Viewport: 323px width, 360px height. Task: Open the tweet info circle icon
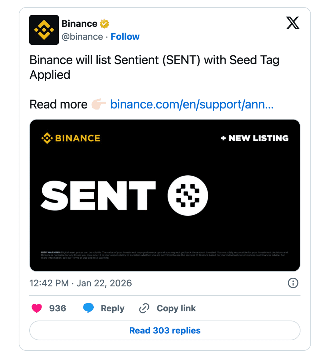pos(293,283)
